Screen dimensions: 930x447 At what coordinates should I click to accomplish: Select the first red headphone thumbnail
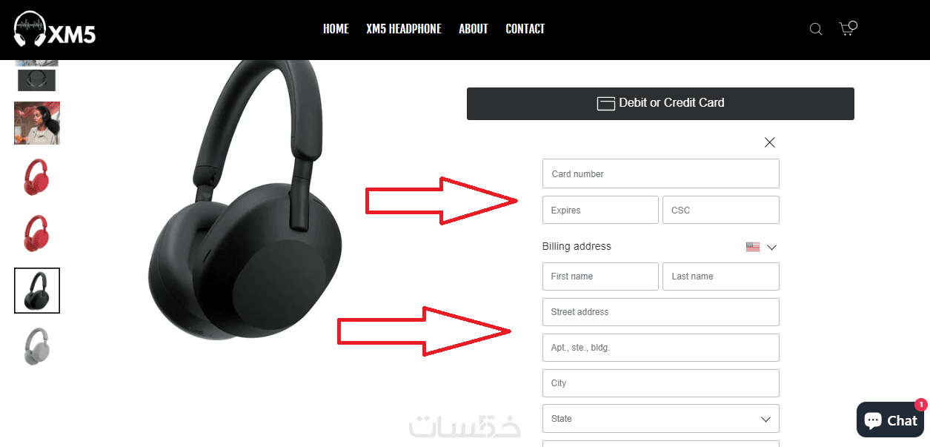[x=37, y=177]
